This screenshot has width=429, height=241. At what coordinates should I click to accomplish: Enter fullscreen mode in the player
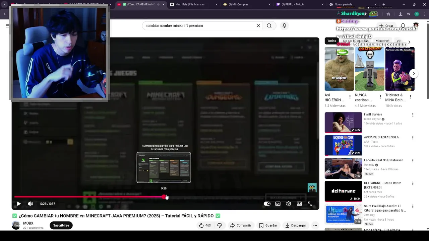tap(310, 204)
